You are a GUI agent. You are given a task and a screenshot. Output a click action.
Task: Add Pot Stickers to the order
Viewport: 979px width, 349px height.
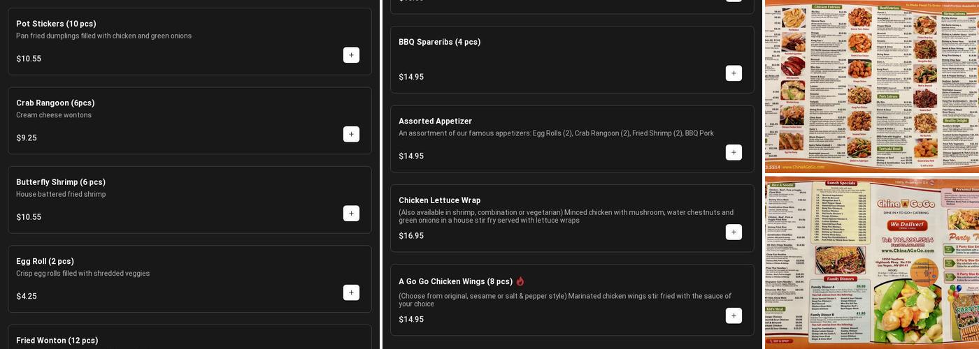351,55
